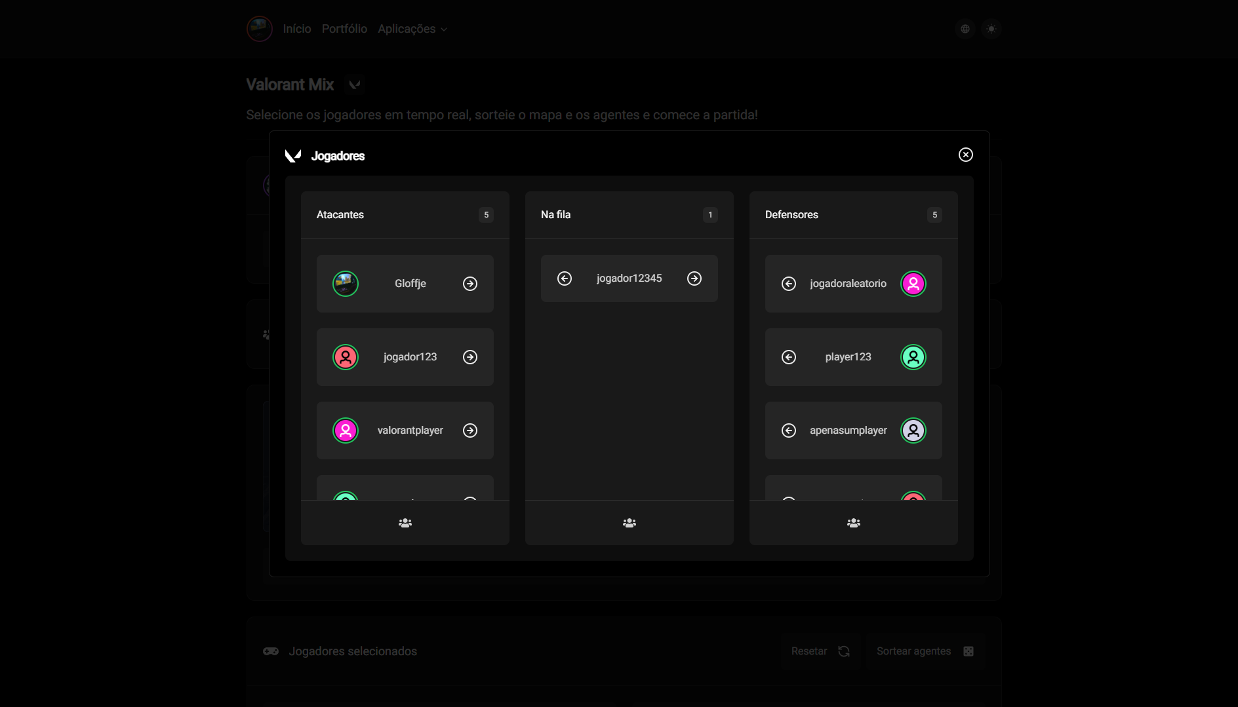Select Gloffje player name
Image resolution: width=1238 pixels, height=707 pixels.
coord(410,284)
